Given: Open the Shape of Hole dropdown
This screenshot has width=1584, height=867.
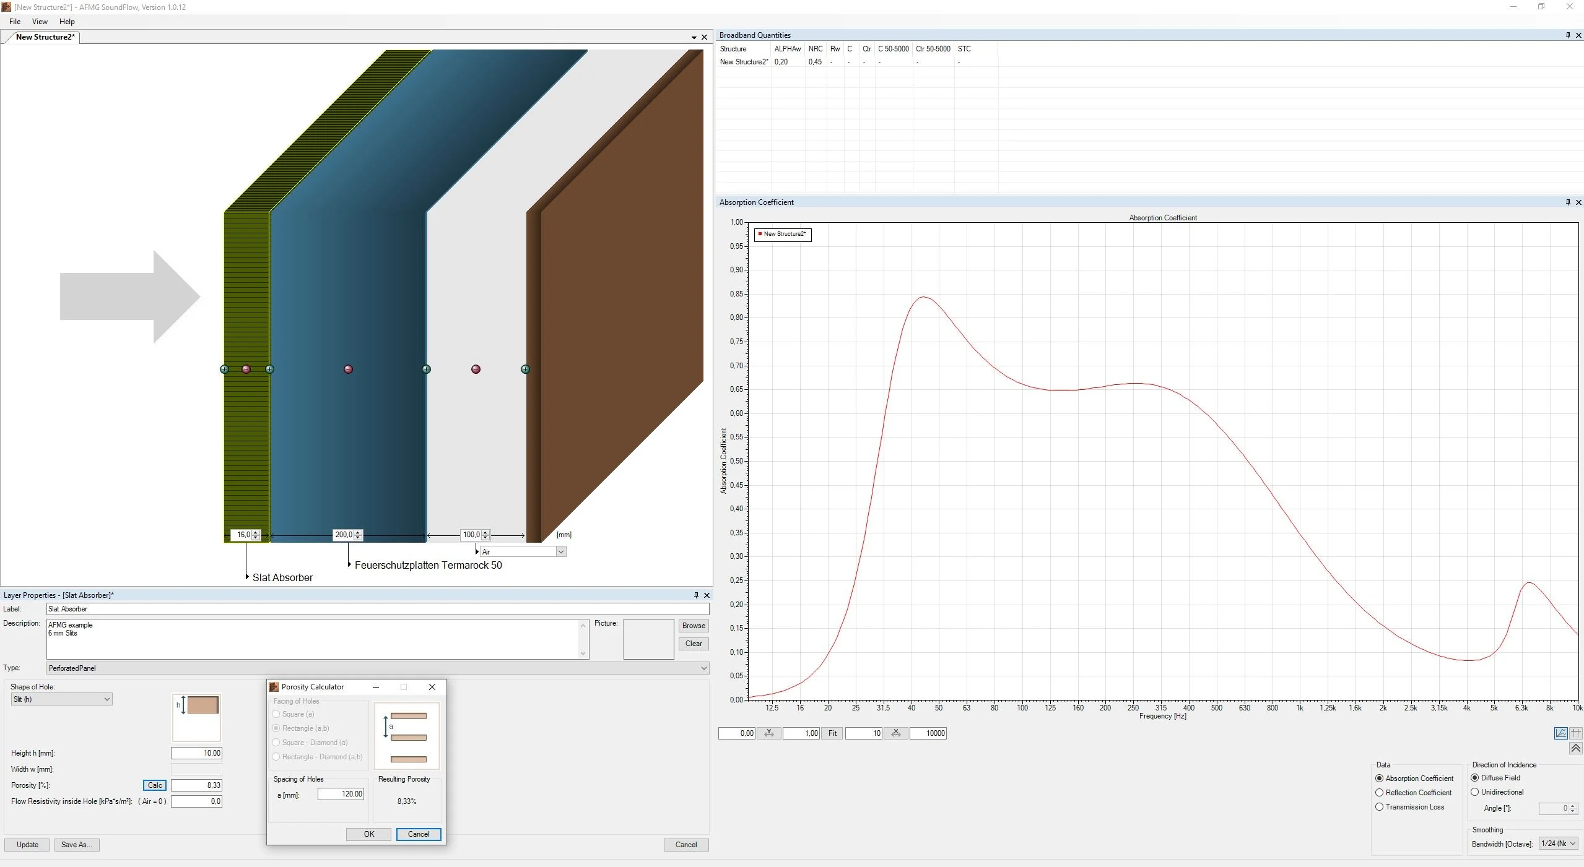Looking at the screenshot, I should (x=61, y=699).
